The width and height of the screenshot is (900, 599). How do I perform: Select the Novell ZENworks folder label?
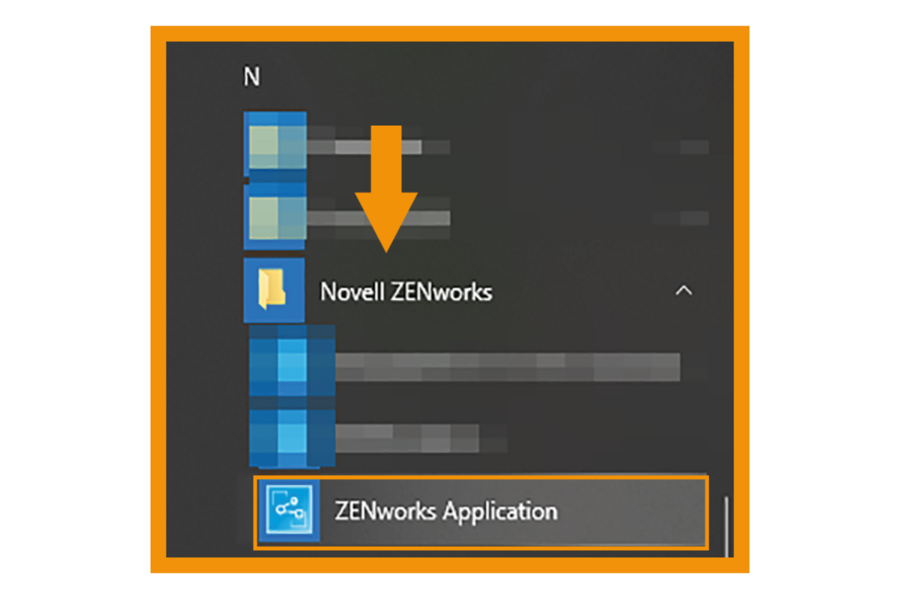[406, 291]
